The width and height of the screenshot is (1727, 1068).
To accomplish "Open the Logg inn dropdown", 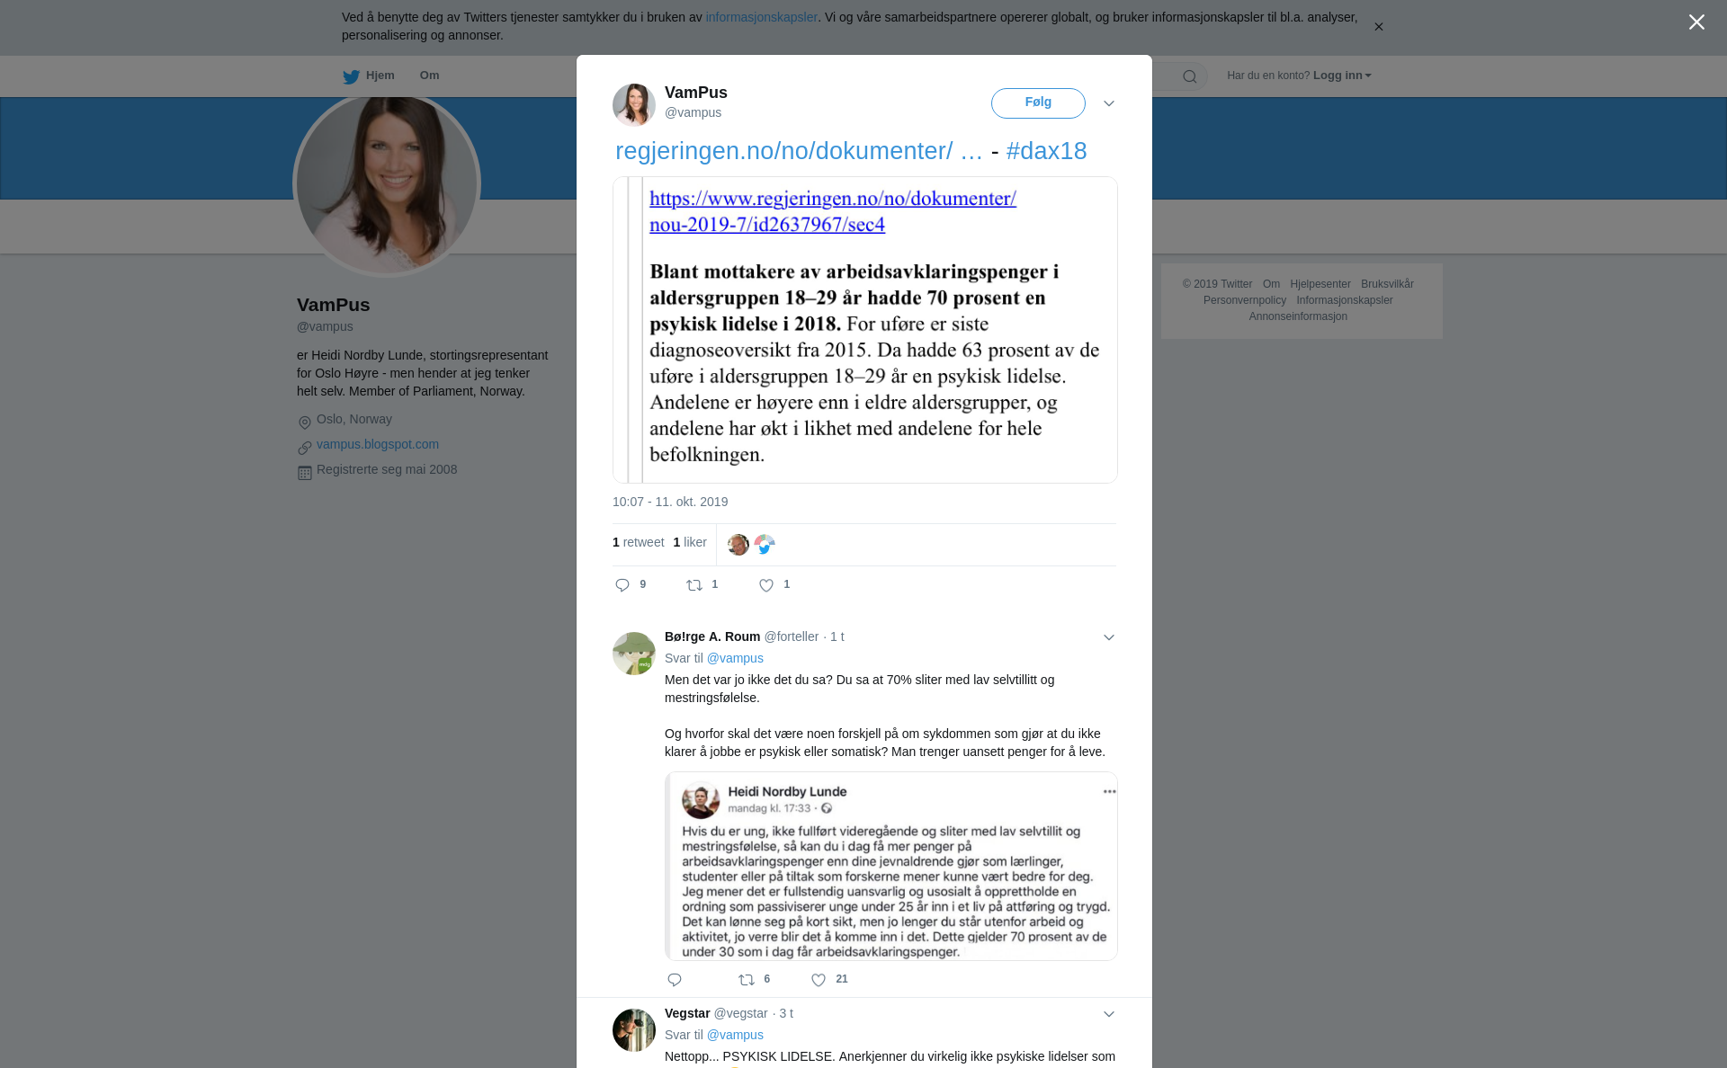I will pyautogui.click(x=1342, y=76).
